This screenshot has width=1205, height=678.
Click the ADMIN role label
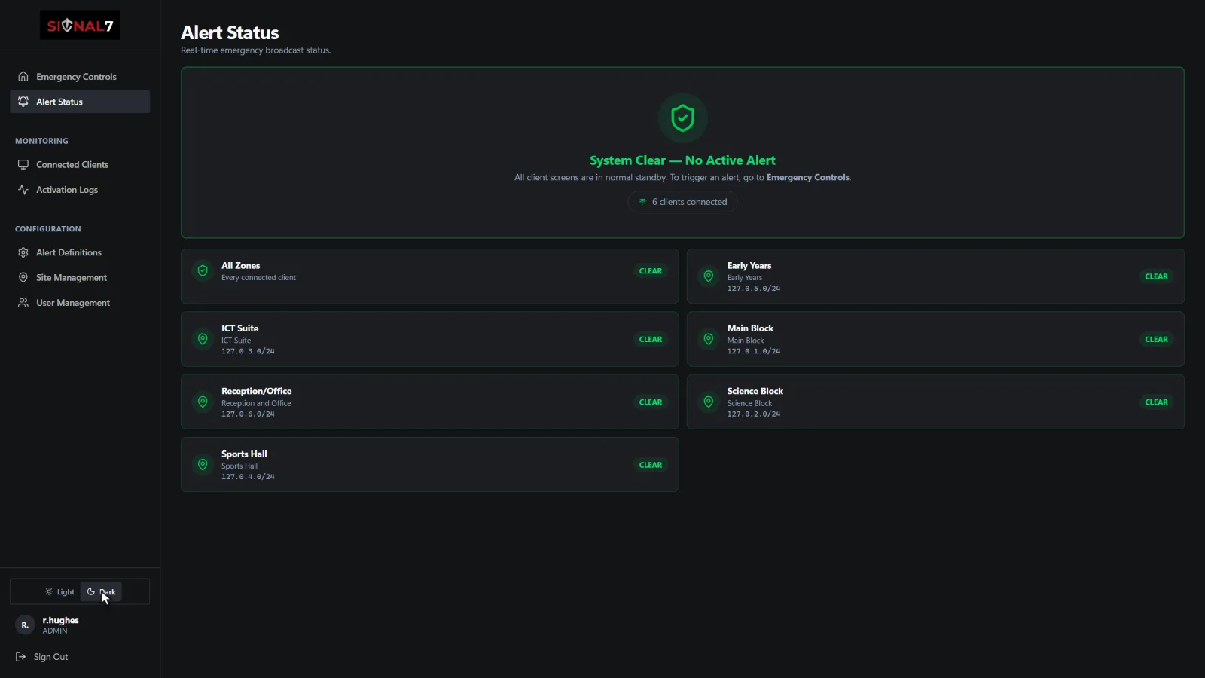55,631
